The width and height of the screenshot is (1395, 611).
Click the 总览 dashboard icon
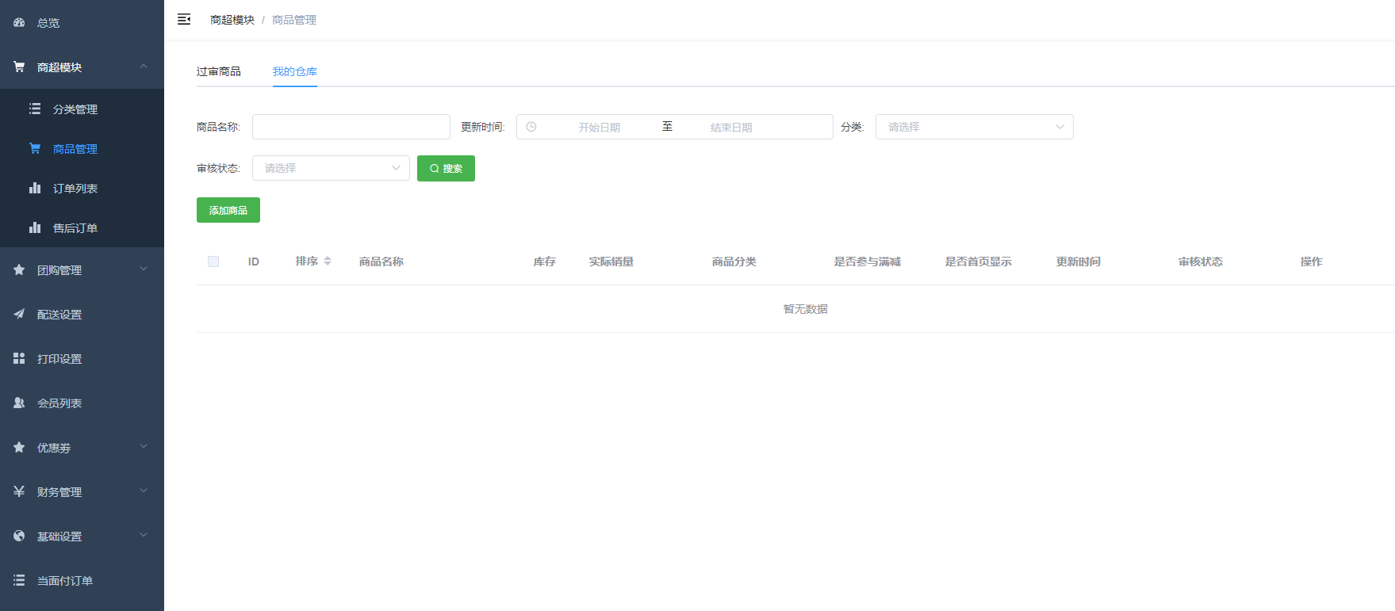coord(19,23)
